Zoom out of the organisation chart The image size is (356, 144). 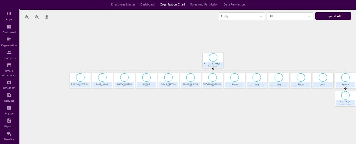[37, 17]
